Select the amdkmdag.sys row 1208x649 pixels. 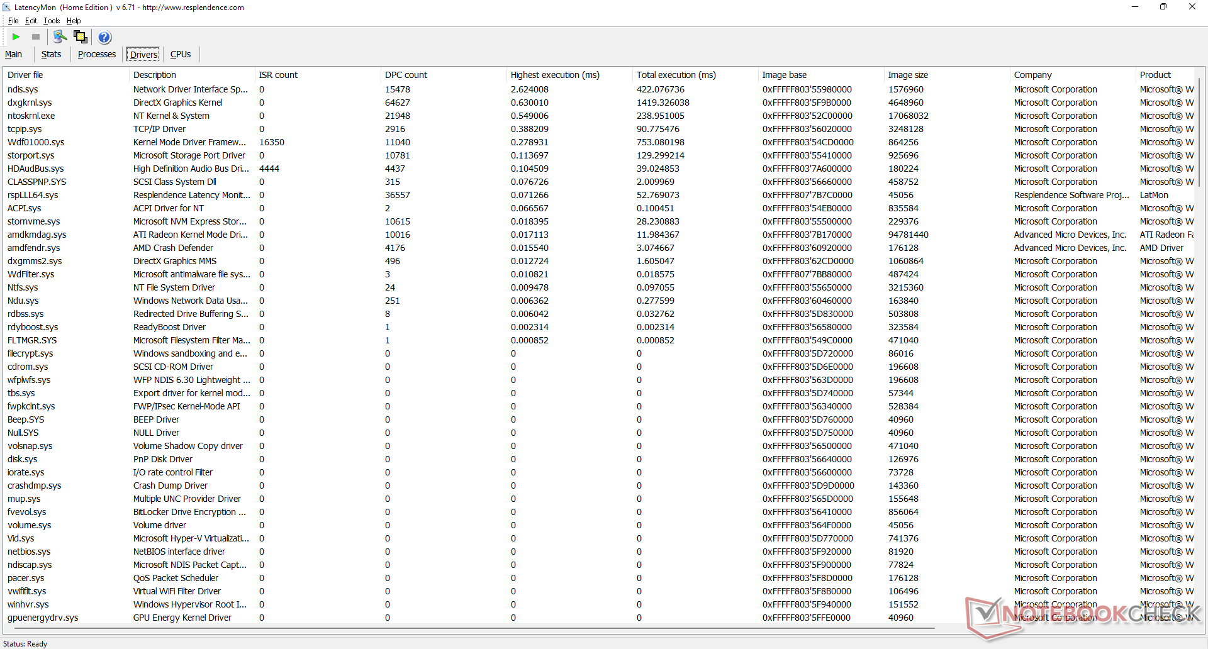598,235
